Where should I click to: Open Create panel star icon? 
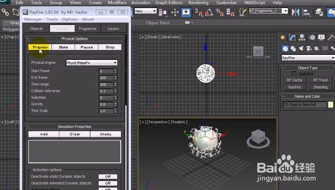tap(283, 38)
